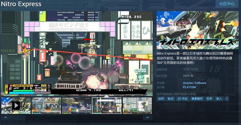Select the third screenshot thumbnail
The height and width of the screenshot is (125, 241).
click(x=76, y=106)
